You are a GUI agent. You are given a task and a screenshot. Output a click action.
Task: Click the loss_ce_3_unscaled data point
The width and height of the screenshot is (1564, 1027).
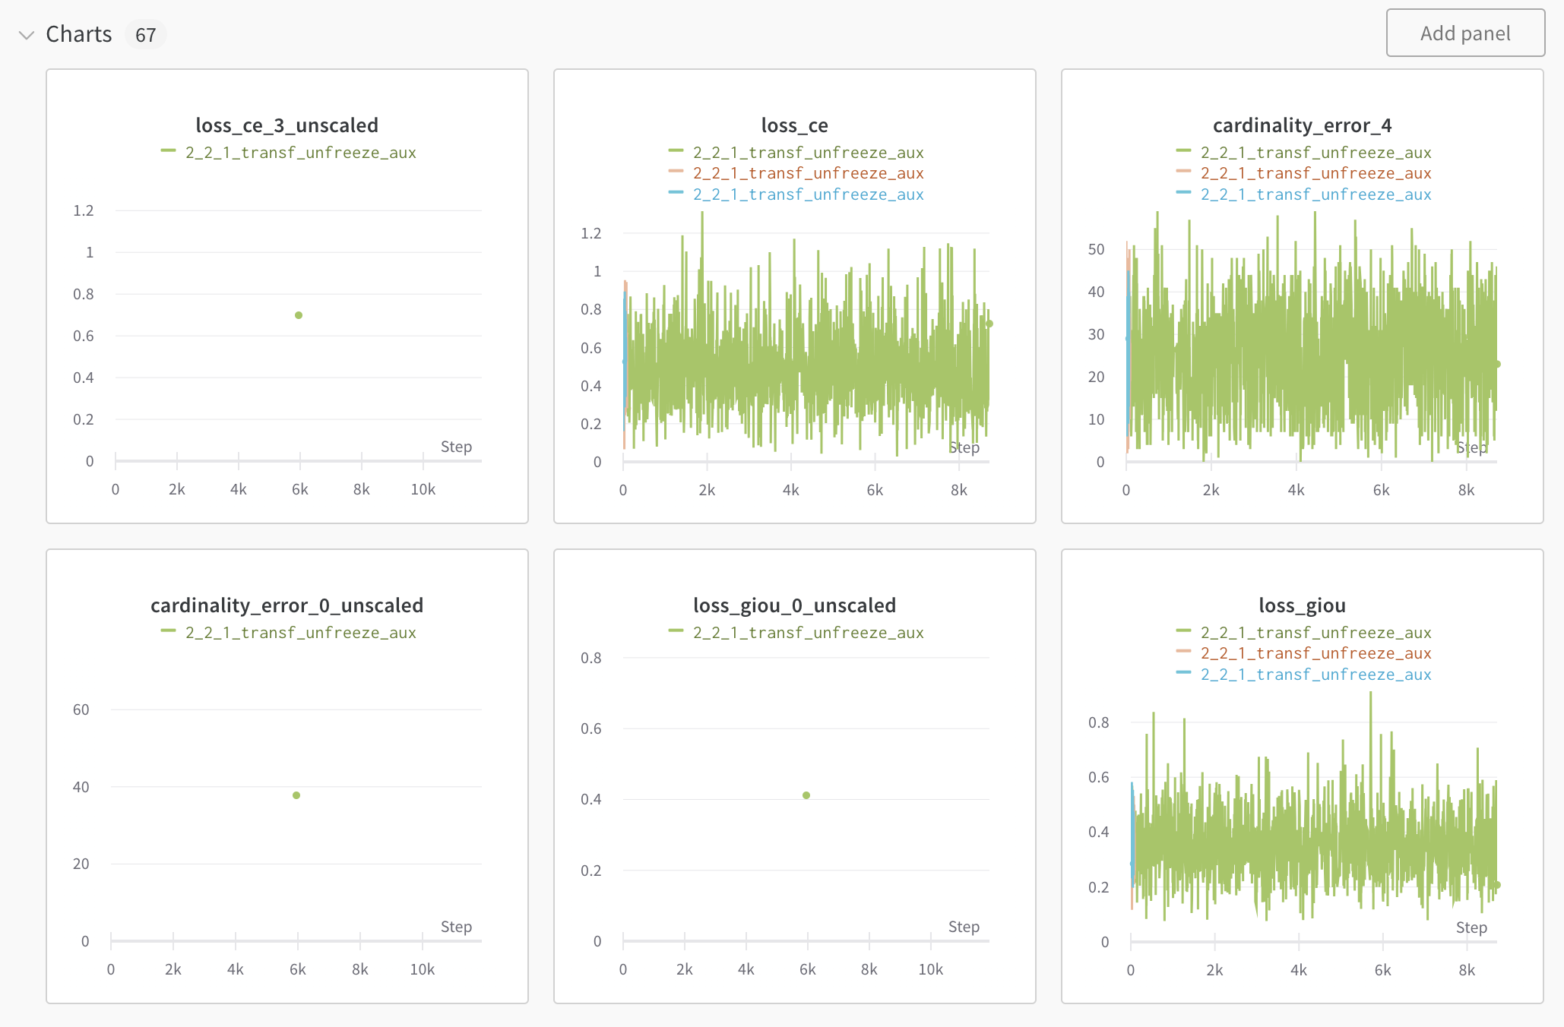(299, 315)
